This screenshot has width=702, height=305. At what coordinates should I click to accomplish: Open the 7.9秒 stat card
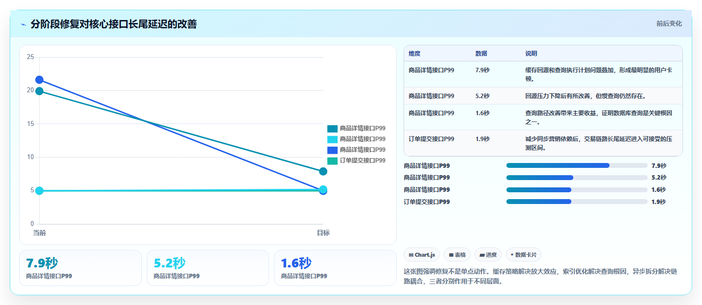pyautogui.click(x=80, y=268)
